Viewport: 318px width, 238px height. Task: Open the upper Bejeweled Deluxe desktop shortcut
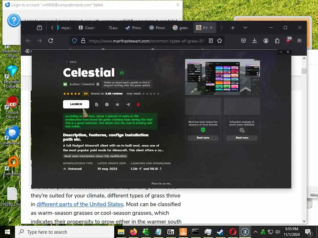point(11,51)
